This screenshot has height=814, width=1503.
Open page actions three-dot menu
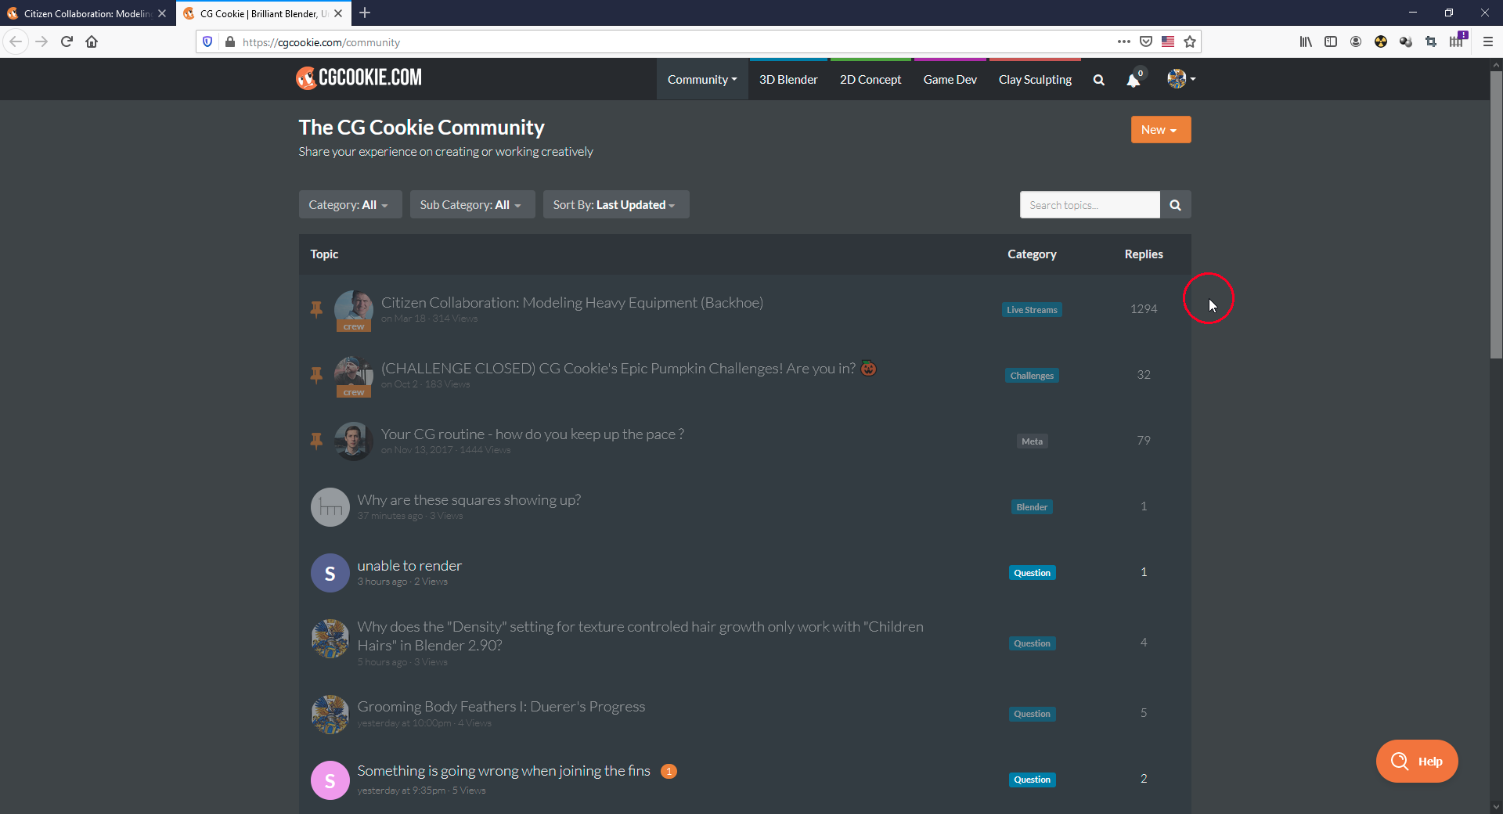coord(1124,41)
